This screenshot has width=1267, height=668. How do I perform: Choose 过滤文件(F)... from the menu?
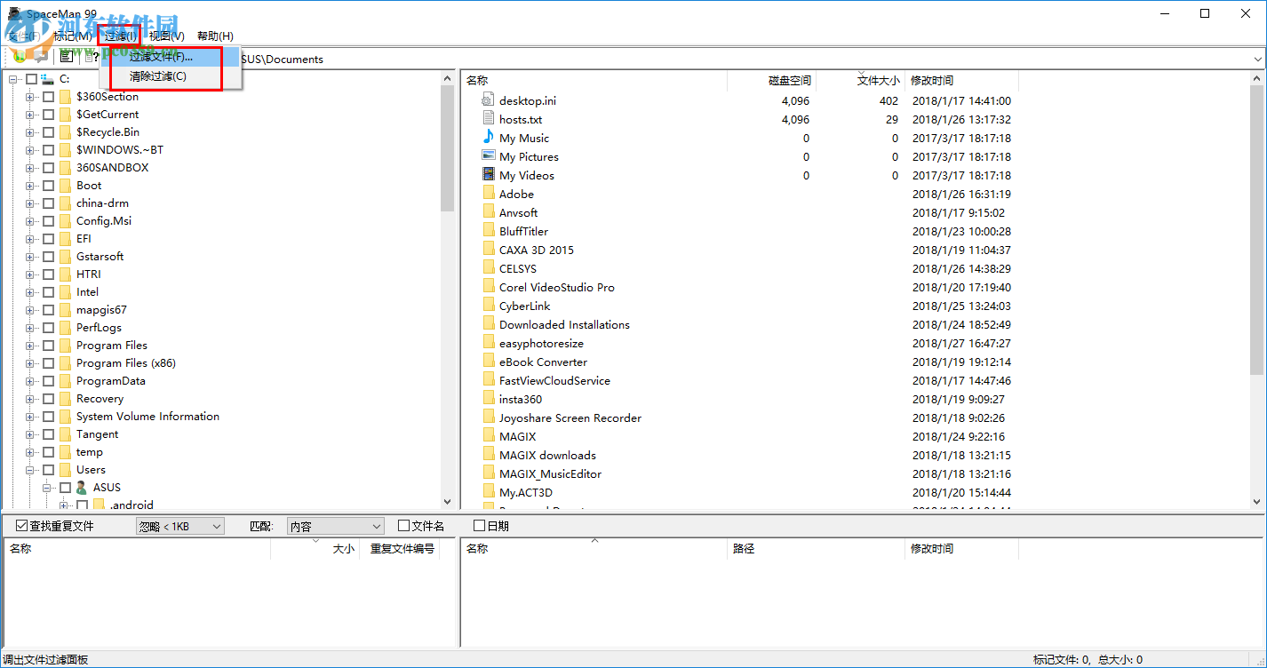tap(161, 57)
